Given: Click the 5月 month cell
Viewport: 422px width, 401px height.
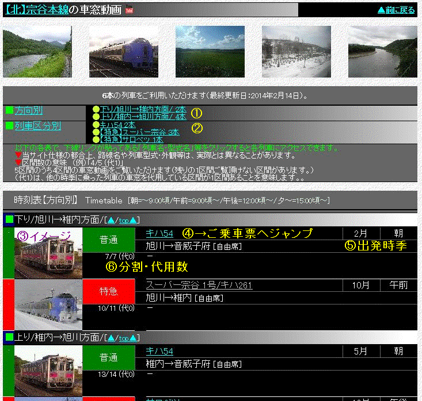Looking at the screenshot, I should 361,351.
